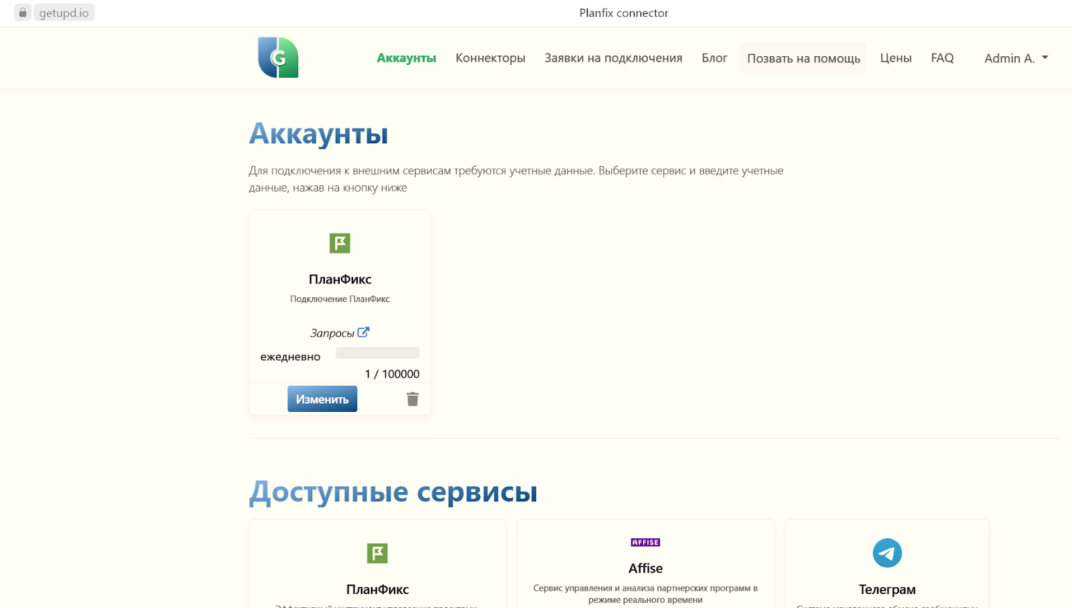Click the Позвать на помощь button
Image resolution: width=1072 pixels, height=608 pixels.
[803, 58]
